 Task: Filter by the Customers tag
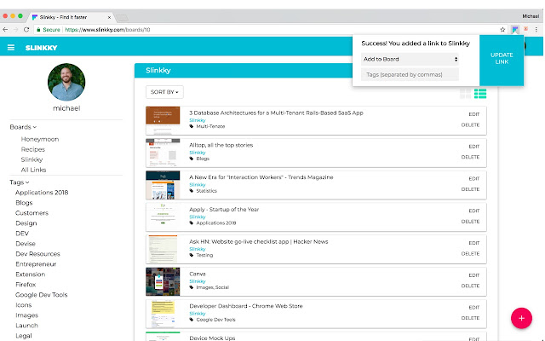(x=32, y=213)
